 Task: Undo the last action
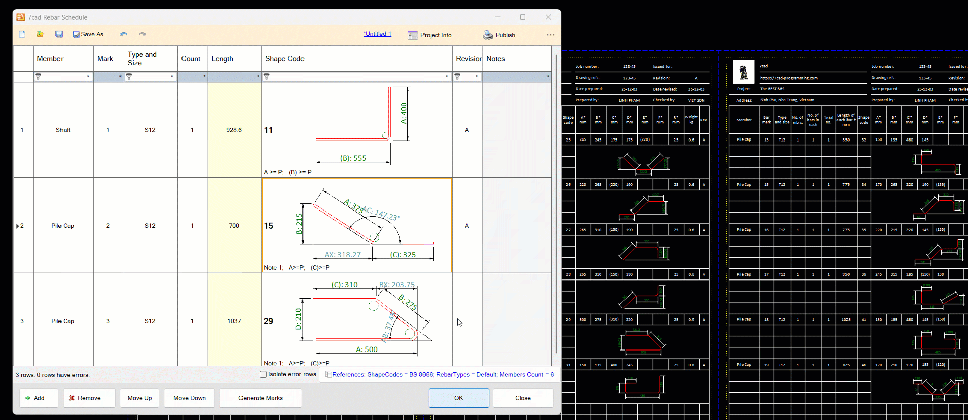[124, 34]
